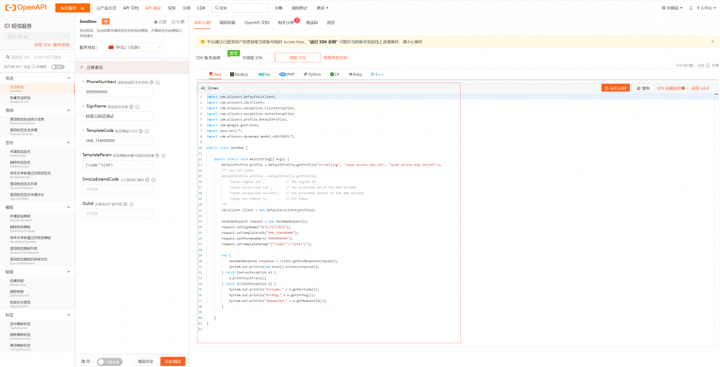This screenshot has width=720, height=367.
Task: Click the notification bell icon in header
Action: click(x=691, y=8)
